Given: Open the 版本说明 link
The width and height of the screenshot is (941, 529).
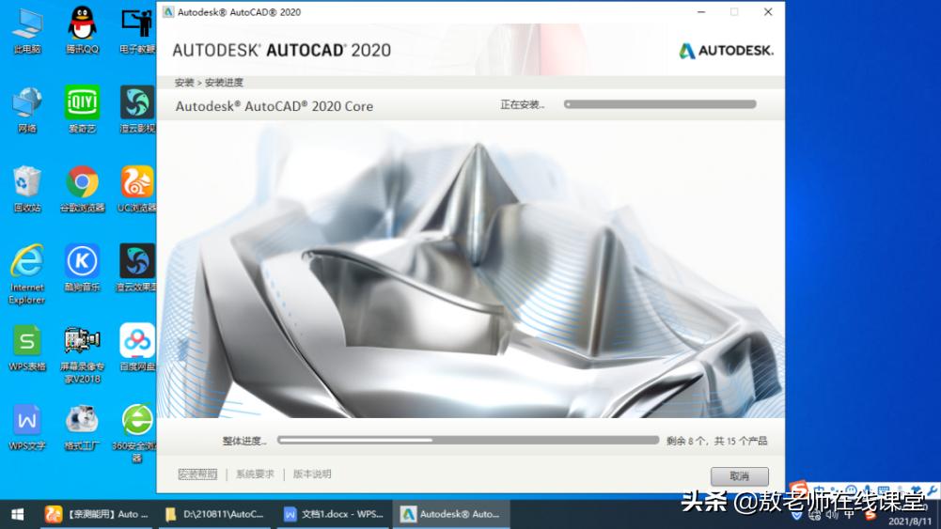Looking at the screenshot, I should [312, 474].
